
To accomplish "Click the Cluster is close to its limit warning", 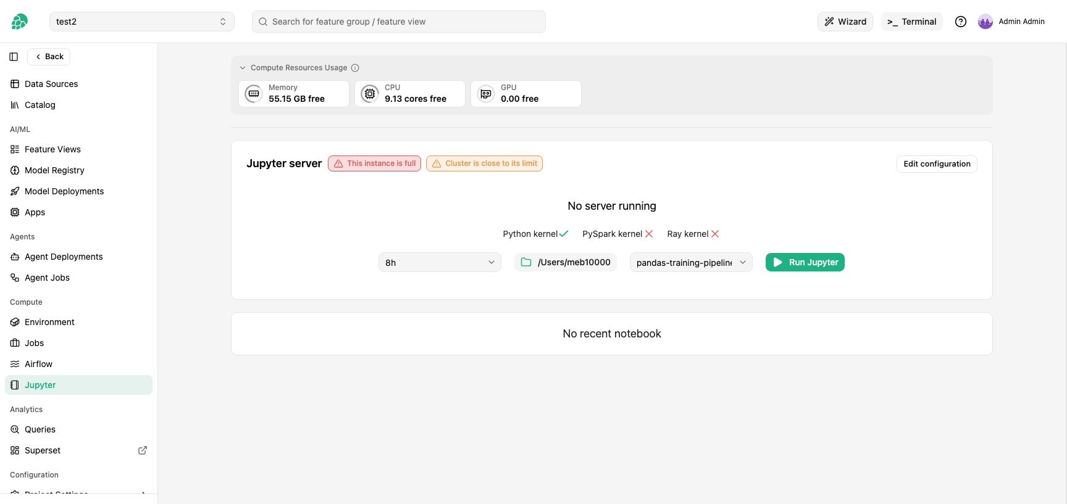I will click(484, 163).
